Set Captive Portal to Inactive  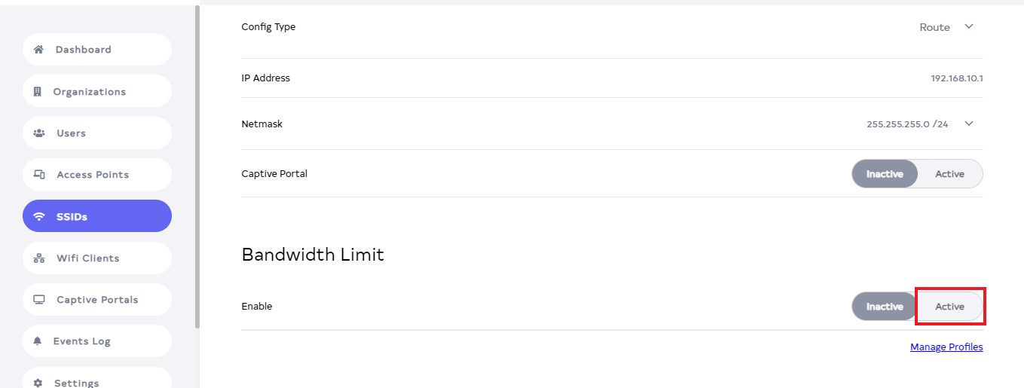[885, 174]
